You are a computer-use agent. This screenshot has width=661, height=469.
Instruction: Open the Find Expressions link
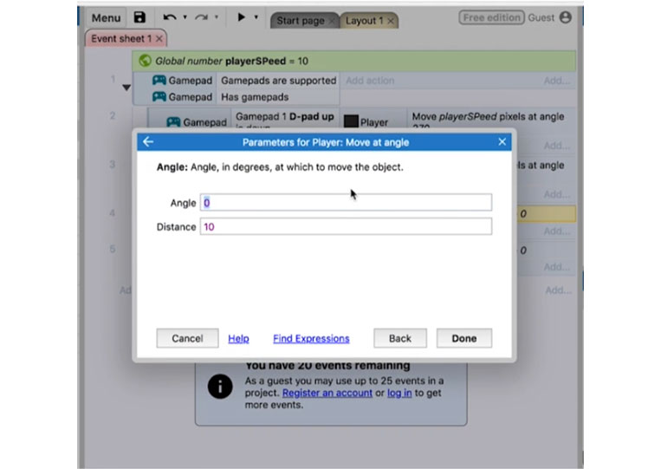pyautogui.click(x=311, y=338)
